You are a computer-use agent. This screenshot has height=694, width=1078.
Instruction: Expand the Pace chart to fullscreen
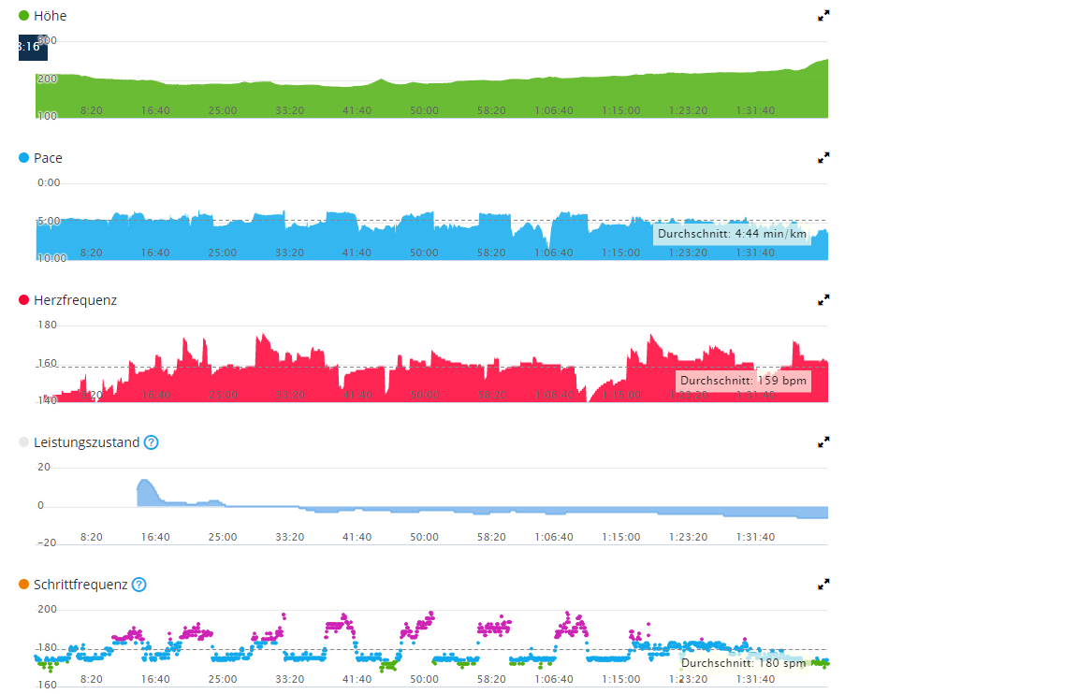[823, 158]
